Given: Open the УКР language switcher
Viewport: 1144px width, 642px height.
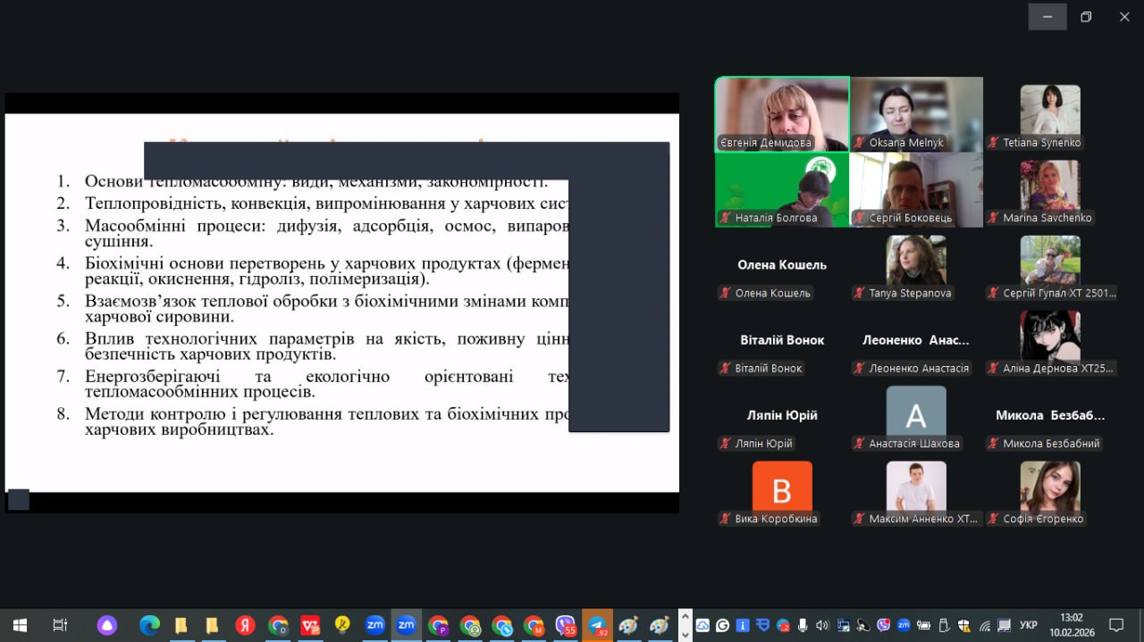Looking at the screenshot, I should point(1029,625).
